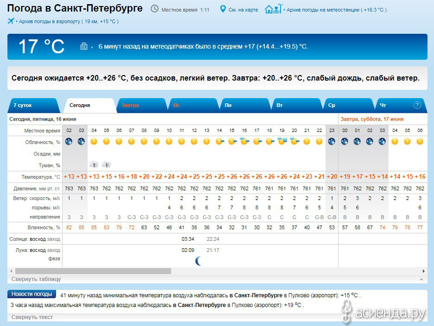Click the partly cloudy icon at hour 14

pyautogui.click(x=220, y=142)
